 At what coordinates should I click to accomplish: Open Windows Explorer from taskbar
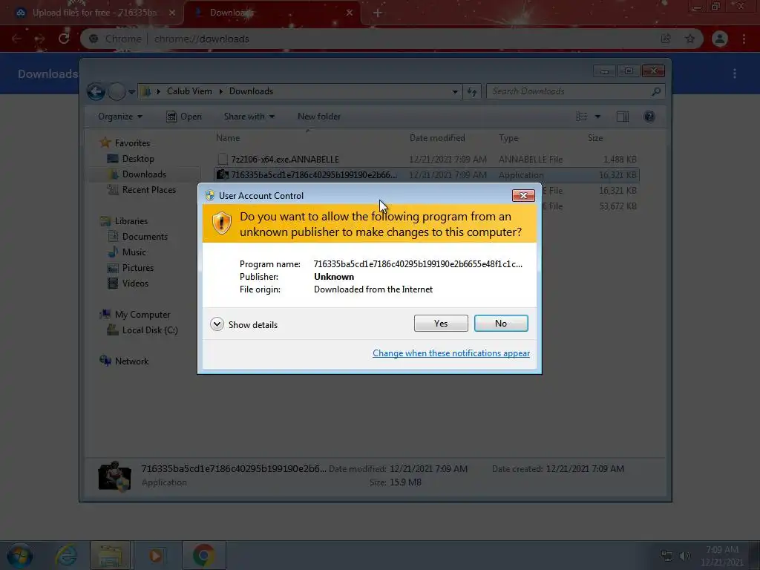[111, 555]
